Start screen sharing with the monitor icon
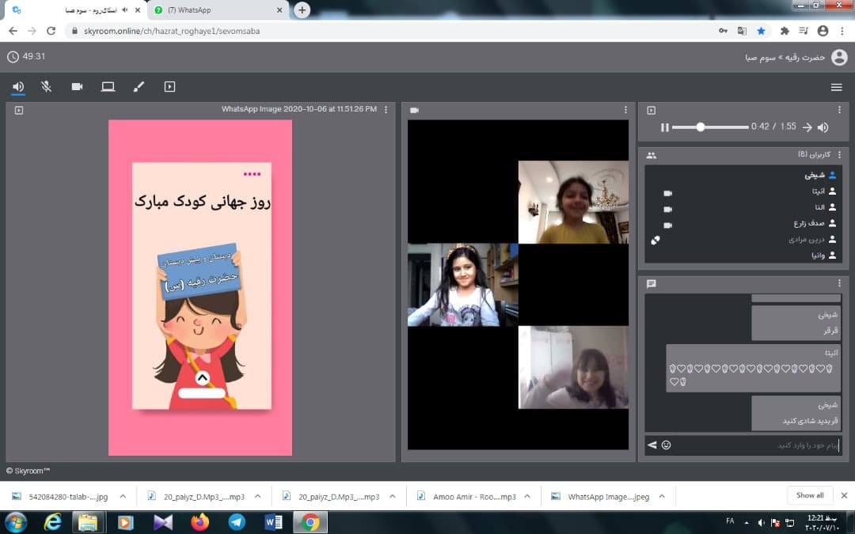Viewport: 855px width, 534px height. (x=108, y=87)
